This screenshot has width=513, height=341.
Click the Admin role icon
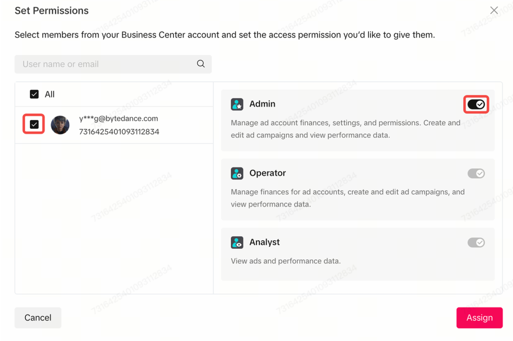[x=237, y=104]
